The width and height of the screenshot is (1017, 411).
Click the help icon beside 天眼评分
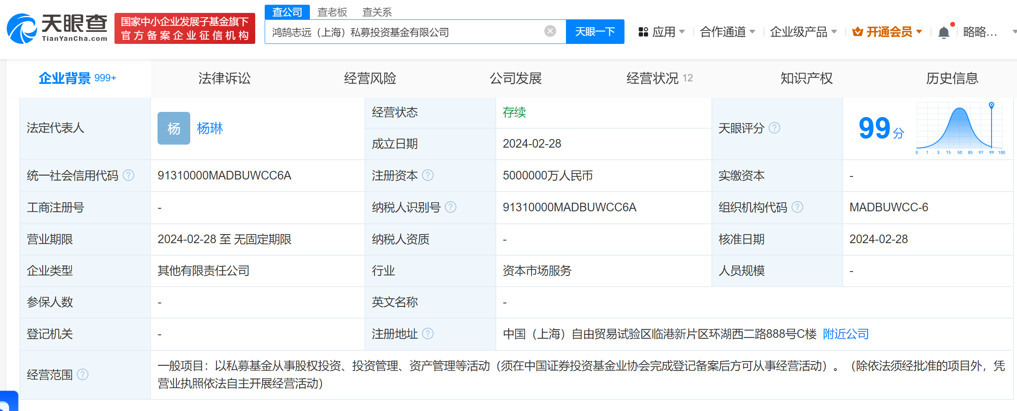coord(775,128)
